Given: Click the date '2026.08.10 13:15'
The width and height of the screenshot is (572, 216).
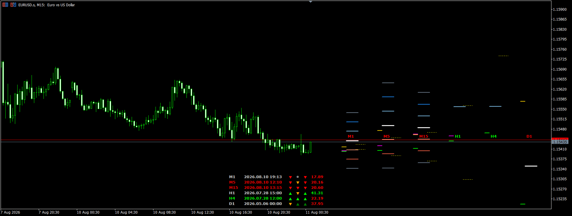Looking at the screenshot, I should coord(263,188).
